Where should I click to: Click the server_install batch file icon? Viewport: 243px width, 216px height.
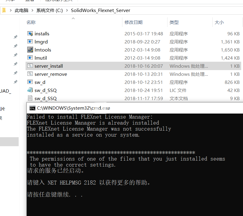[30, 66]
